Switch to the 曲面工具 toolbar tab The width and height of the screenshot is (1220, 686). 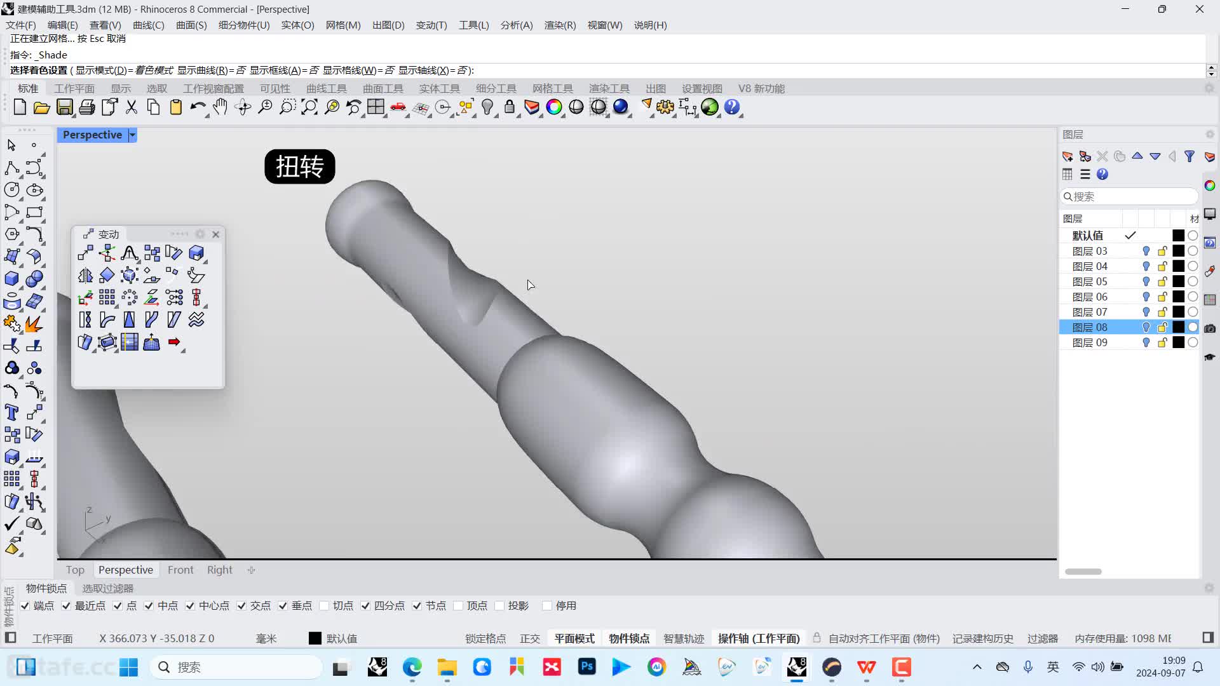pyautogui.click(x=383, y=88)
